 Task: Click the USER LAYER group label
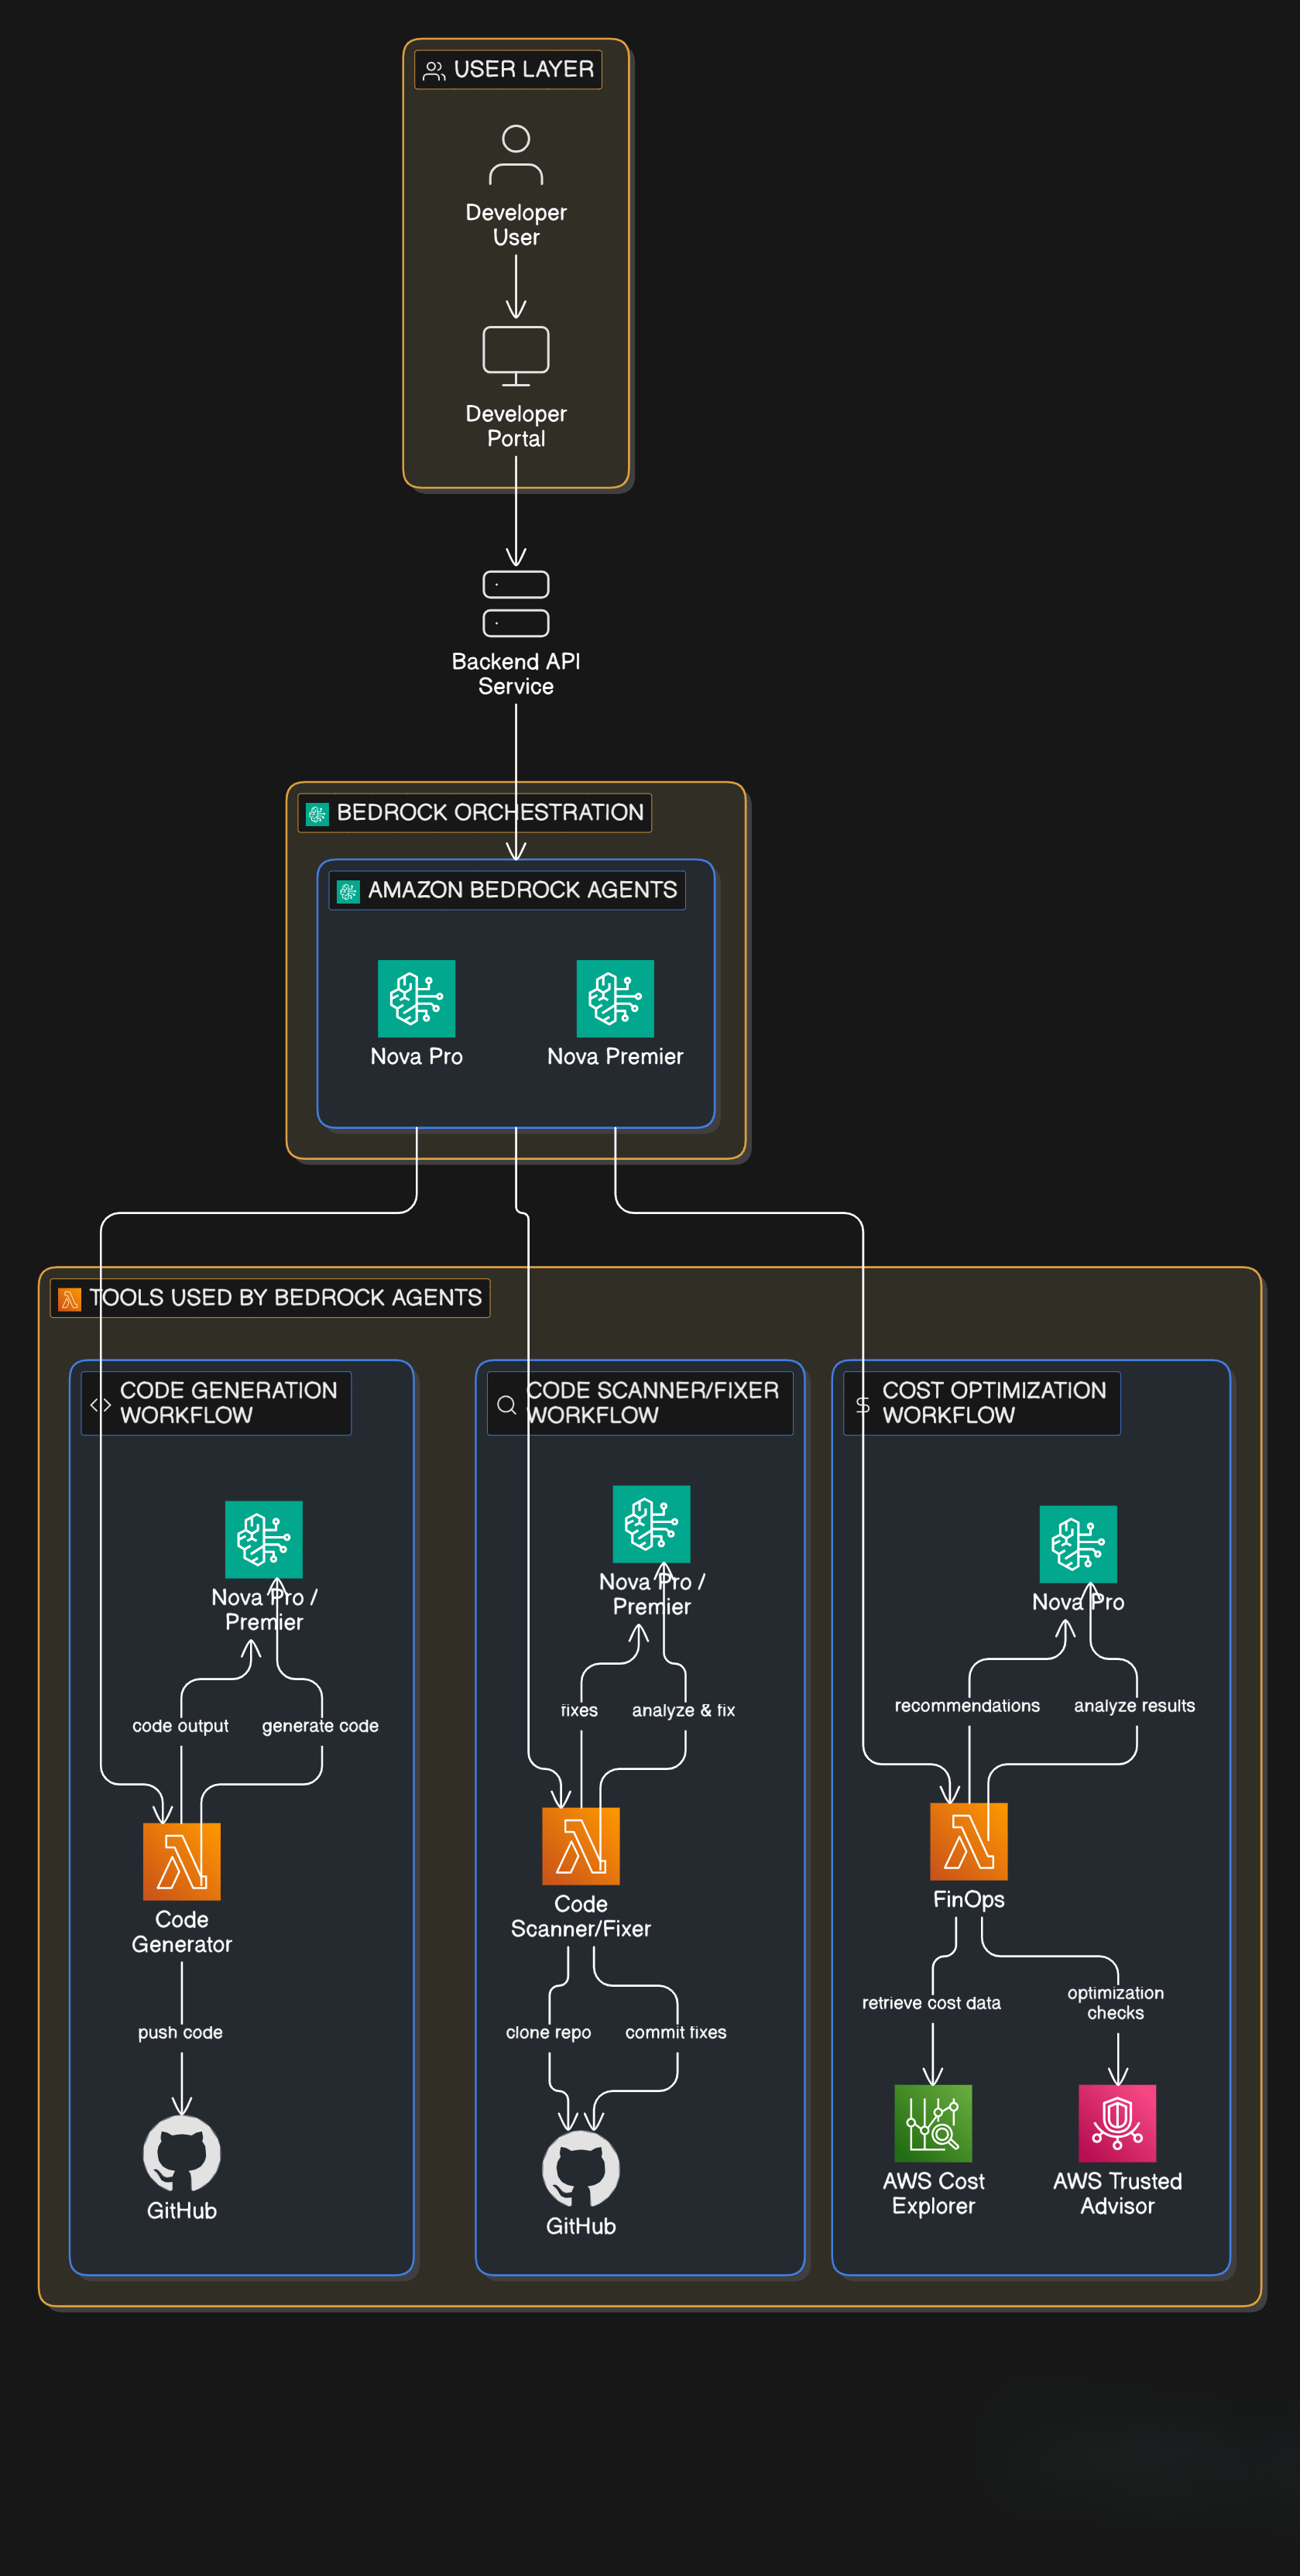click(508, 69)
